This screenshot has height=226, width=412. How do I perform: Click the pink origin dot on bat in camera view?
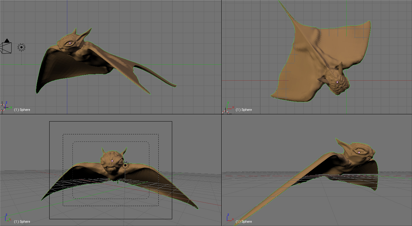point(112,160)
